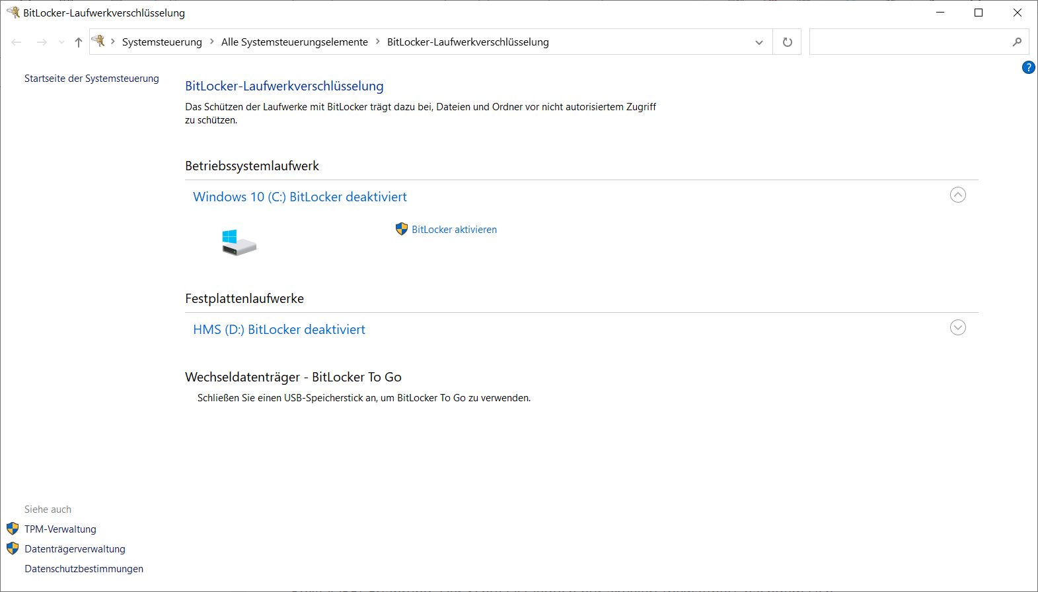The height and width of the screenshot is (592, 1038).
Task: Click the control panel icon in the address bar
Action: coord(98,41)
